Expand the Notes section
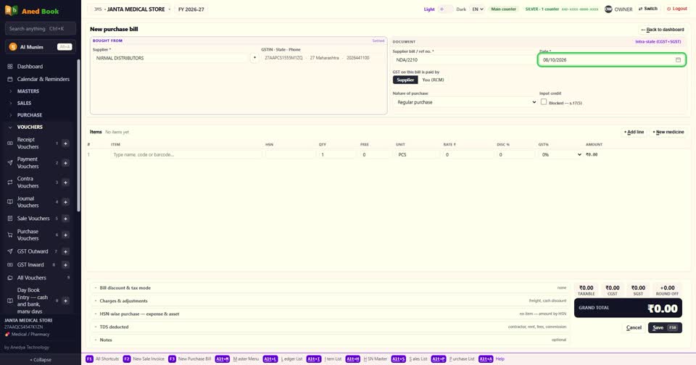This screenshot has height=365, width=696. click(329, 340)
